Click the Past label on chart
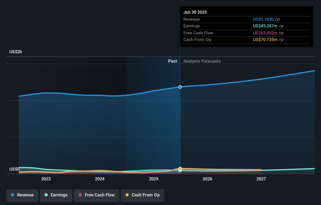This screenshot has width=321, height=205. (172, 61)
